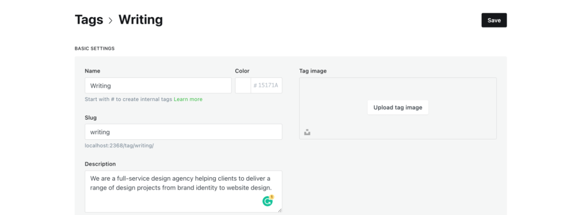This screenshot has height=215, width=576.
Task: Focus the Name field containing Writing
Action: tap(158, 86)
